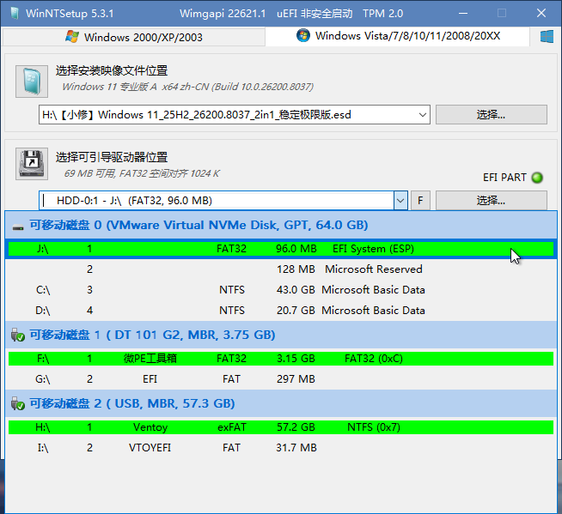Image resolution: width=562 pixels, height=514 pixels.
Task: Select the F:\ 微PE工具箱 FAT32 partition
Action: click(281, 359)
